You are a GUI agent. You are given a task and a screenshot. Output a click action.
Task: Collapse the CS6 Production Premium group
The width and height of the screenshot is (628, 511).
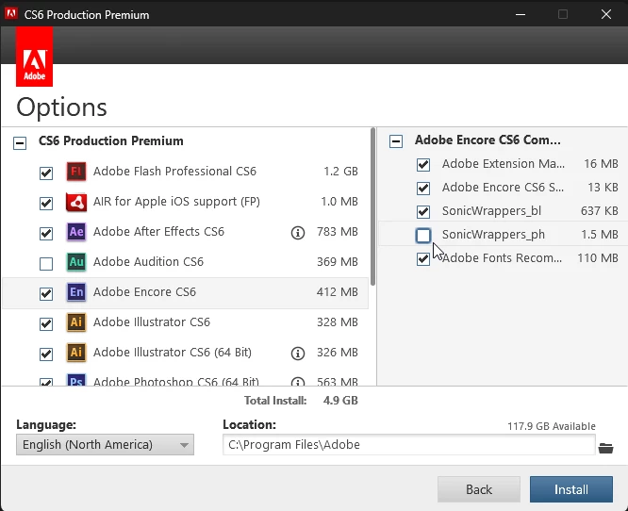tap(20, 143)
